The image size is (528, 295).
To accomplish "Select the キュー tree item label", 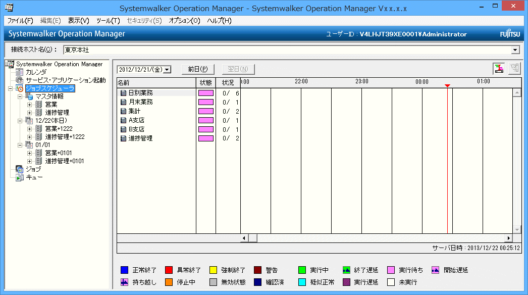I will pos(34,177).
